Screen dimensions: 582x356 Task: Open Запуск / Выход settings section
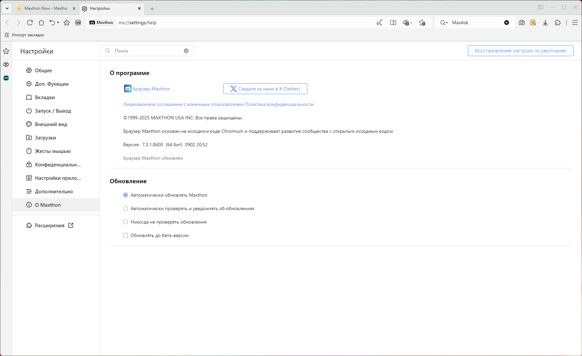point(56,111)
